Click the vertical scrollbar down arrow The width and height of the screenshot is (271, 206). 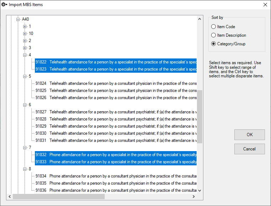click(x=199, y=191)
